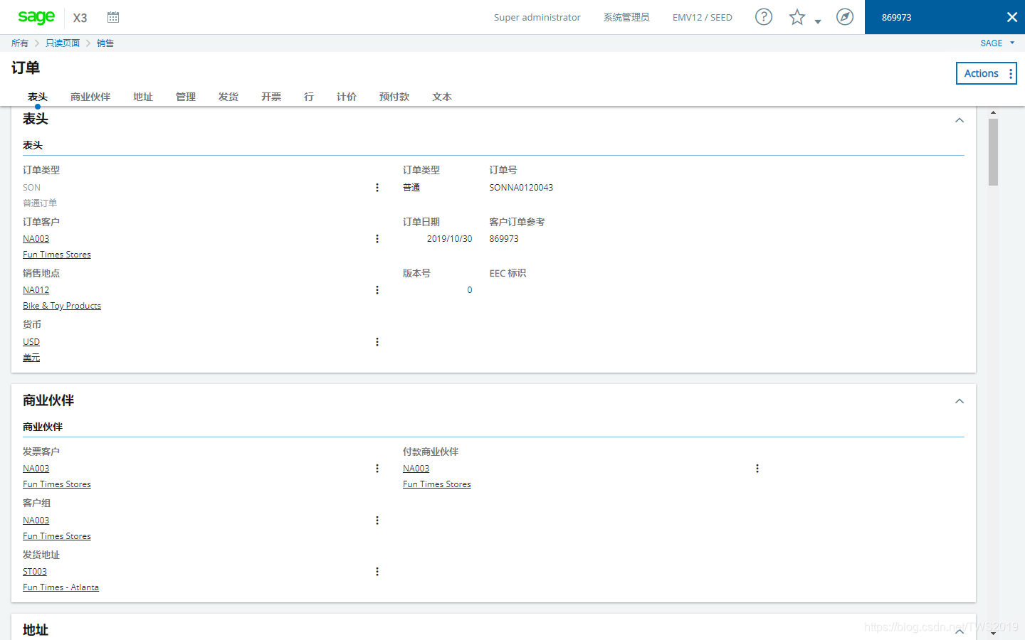Collapse the 表头 section chevron
Viewport: 1025px width, 640px height.
point(960,120)
